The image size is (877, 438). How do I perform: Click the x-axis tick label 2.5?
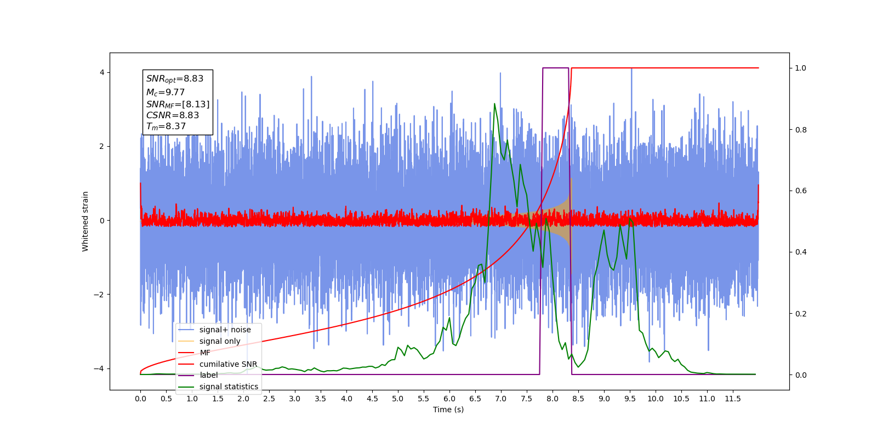269,399
